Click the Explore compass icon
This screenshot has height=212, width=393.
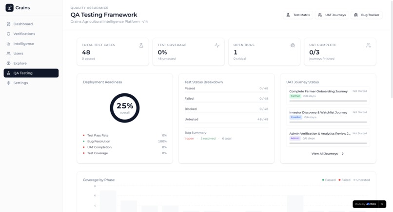[x=8, y=63]
